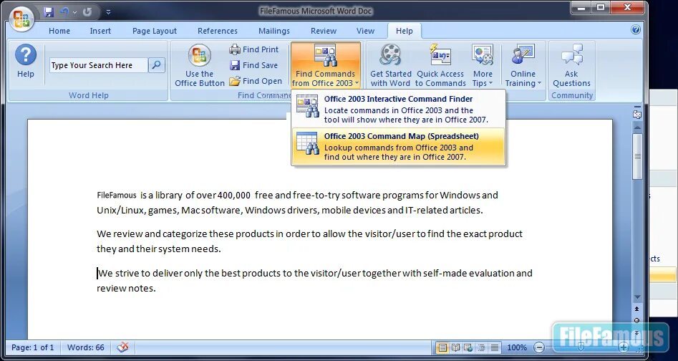
Task: Click the text 'review notes.' in the document
Action: click(126, 289)
